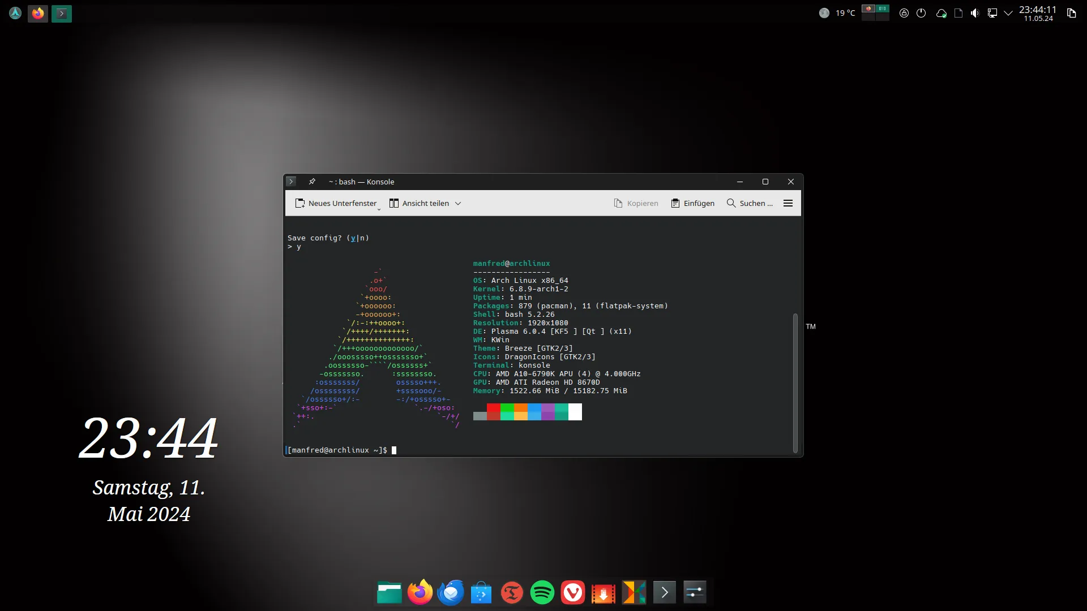Click the Einfügen paste button
1087x611 pixels.
click(x=692, y=203)
